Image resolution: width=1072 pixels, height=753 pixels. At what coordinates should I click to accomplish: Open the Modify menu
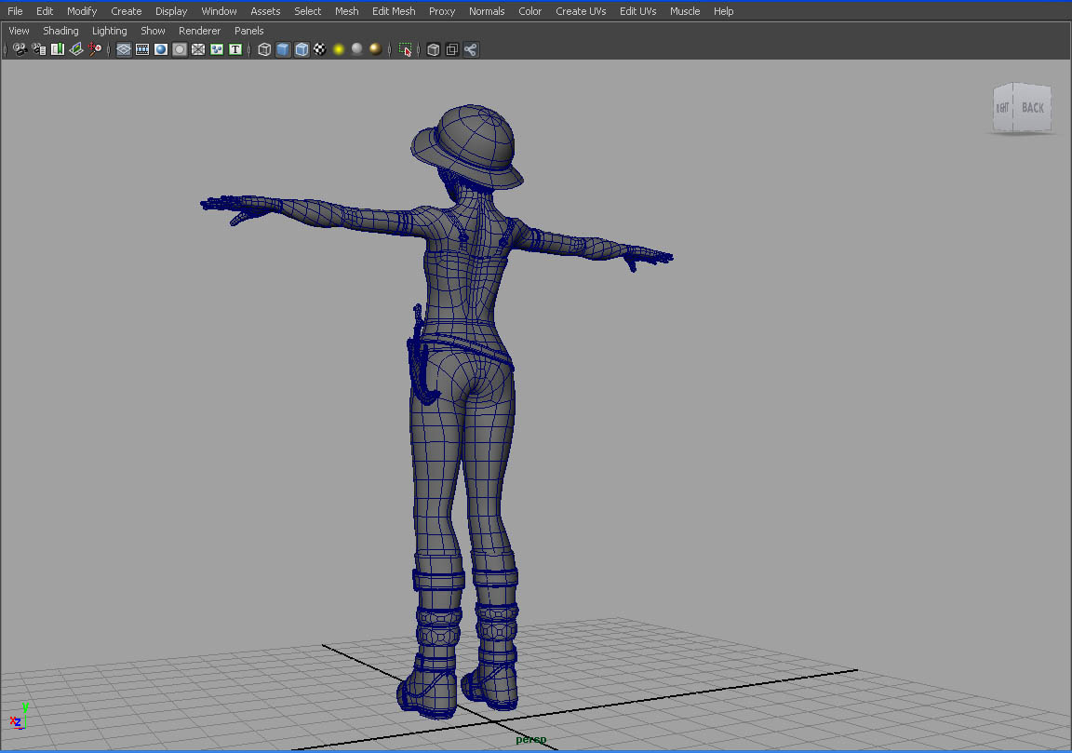pyautogui.click(x=82, y=11)
